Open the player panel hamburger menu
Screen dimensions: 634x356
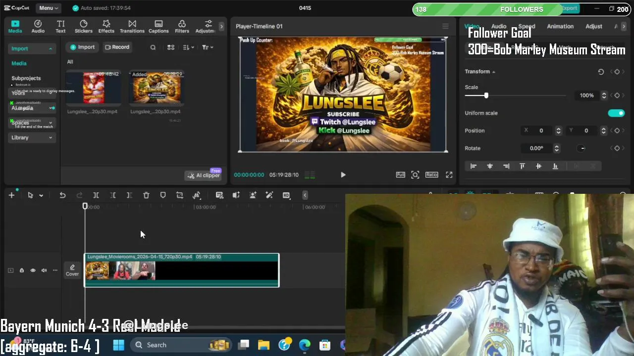(x=445, y=26)
